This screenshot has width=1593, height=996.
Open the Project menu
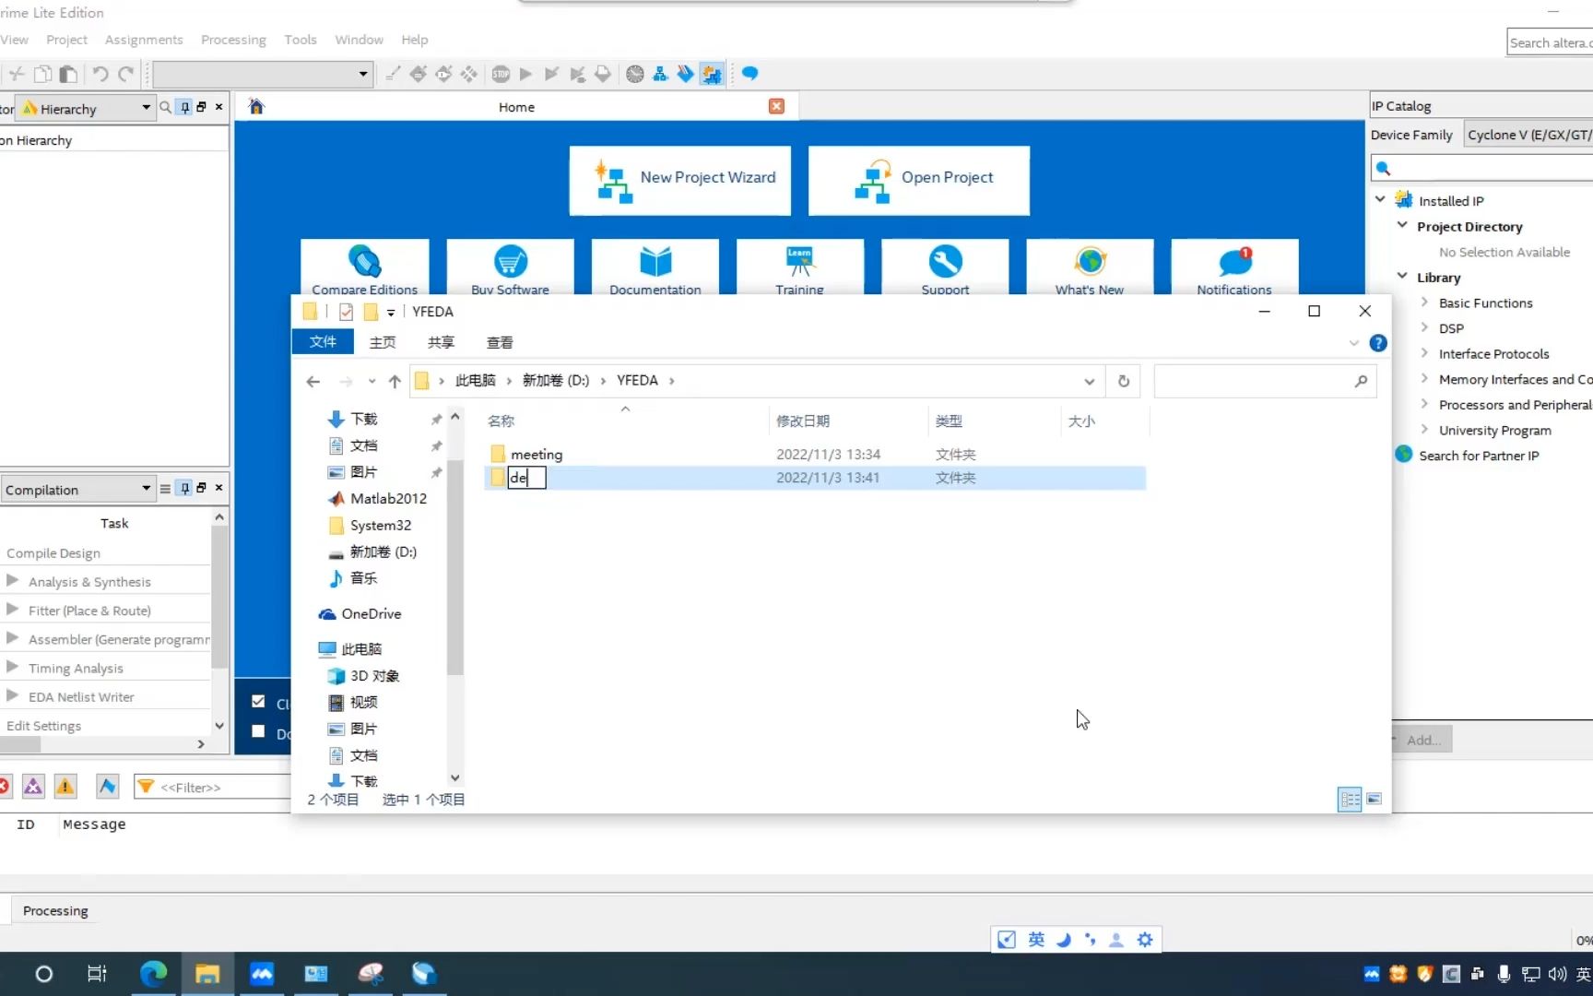pyautogui.click(x=67, y=40)
